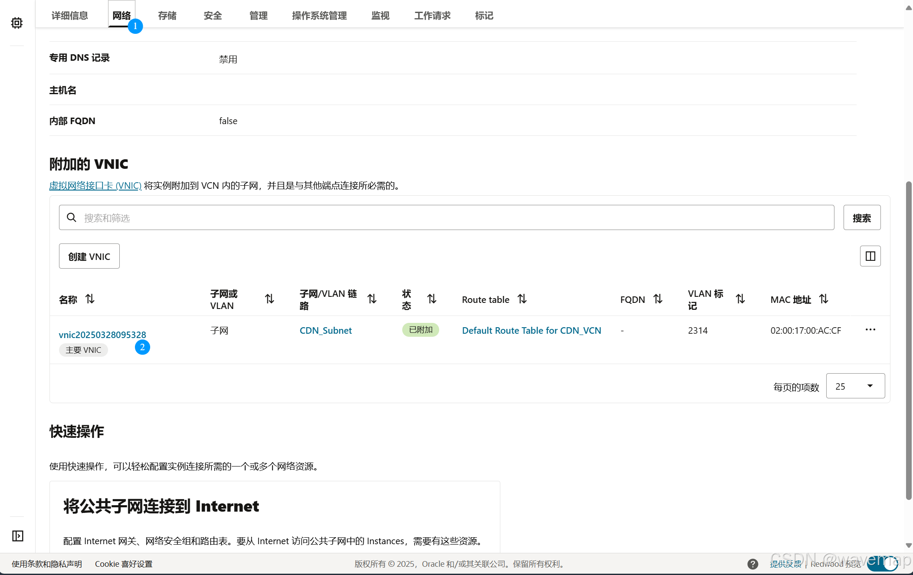Image resolution: width=913 pixels, height=575 pixels.
Task: Open the three-dot actions menu for vnic row
Action: tap(870, 330)
